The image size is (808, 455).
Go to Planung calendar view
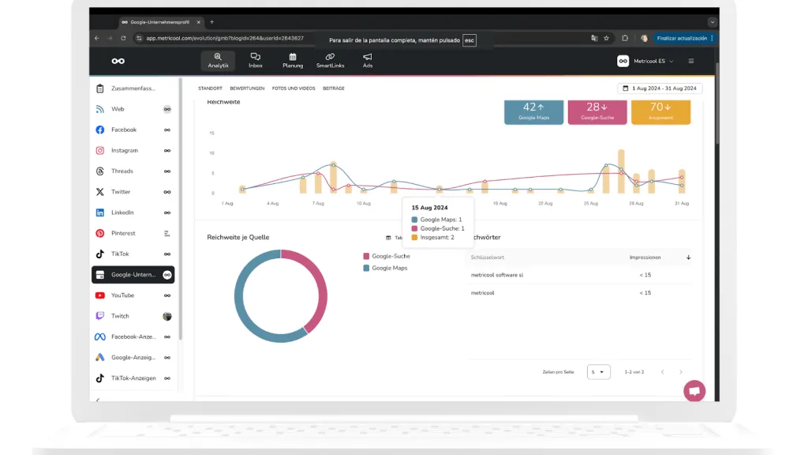[293, 61]
